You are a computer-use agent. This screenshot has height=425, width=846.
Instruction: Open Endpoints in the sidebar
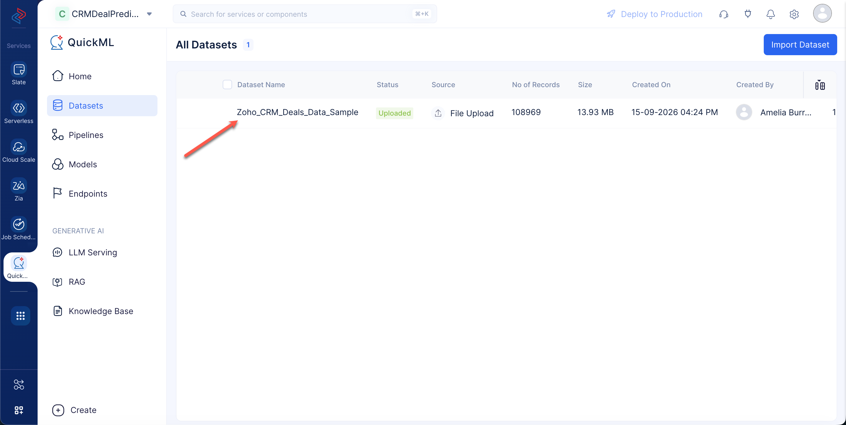[102, 194]
